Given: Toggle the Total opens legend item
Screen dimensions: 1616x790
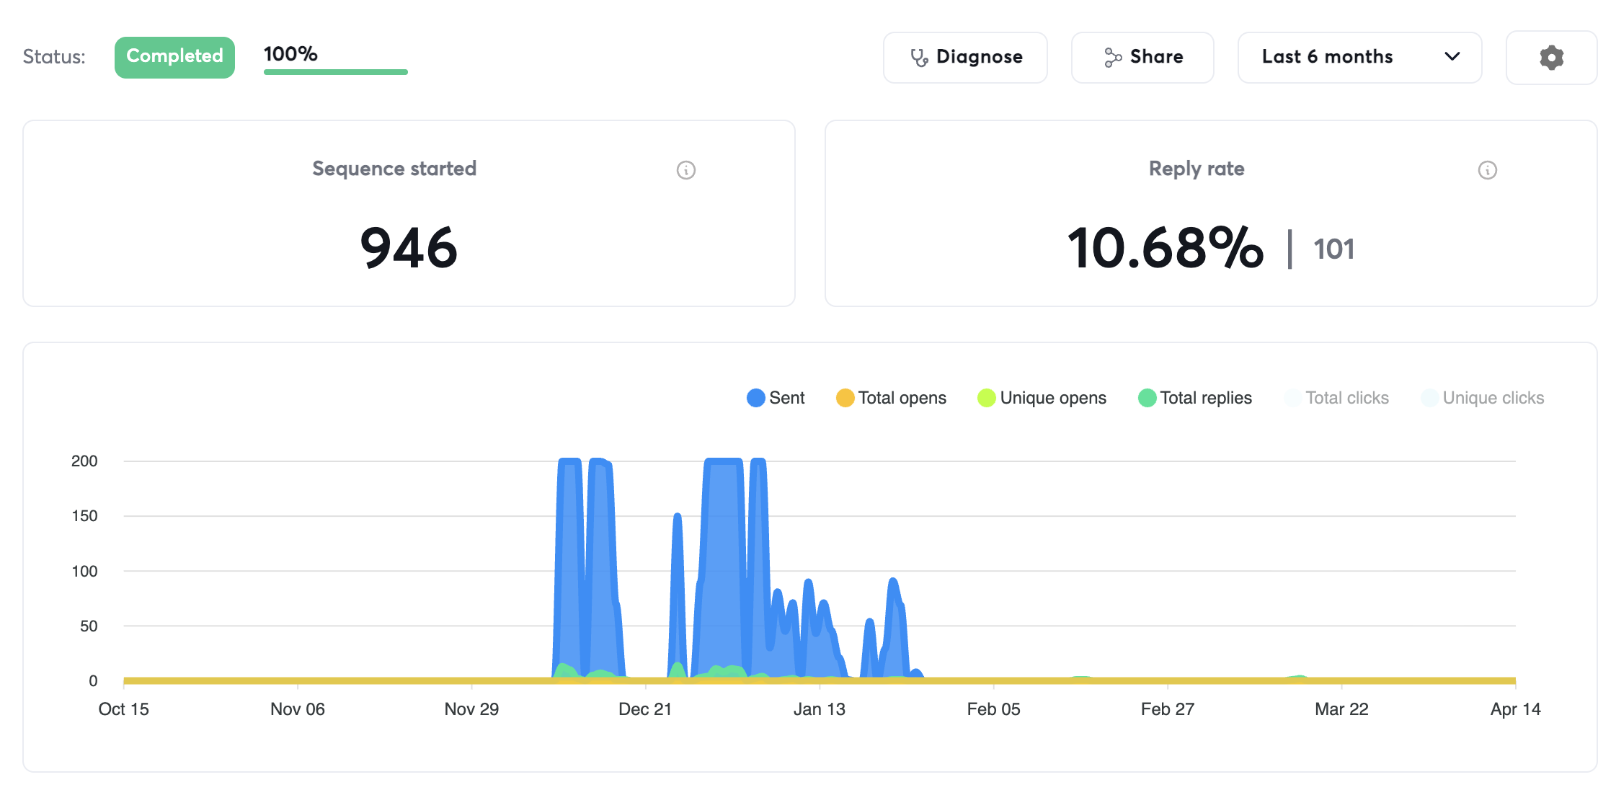Looking at the screenshot, I should click(x=891, y=398).
